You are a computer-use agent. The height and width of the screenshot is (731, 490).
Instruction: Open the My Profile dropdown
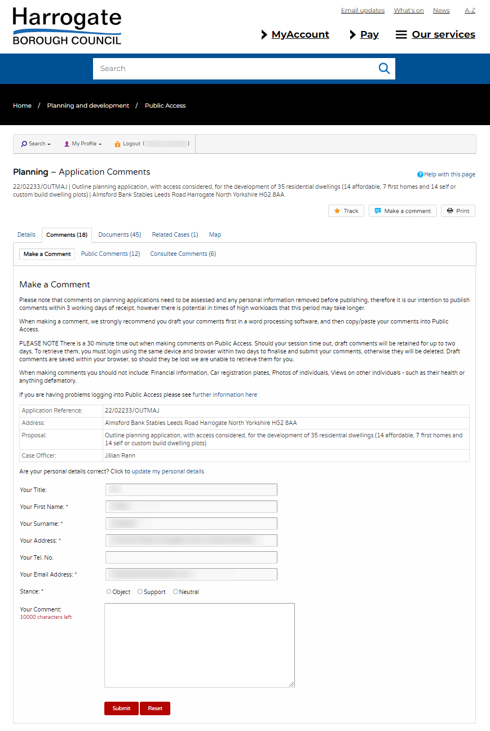[83, 144]
